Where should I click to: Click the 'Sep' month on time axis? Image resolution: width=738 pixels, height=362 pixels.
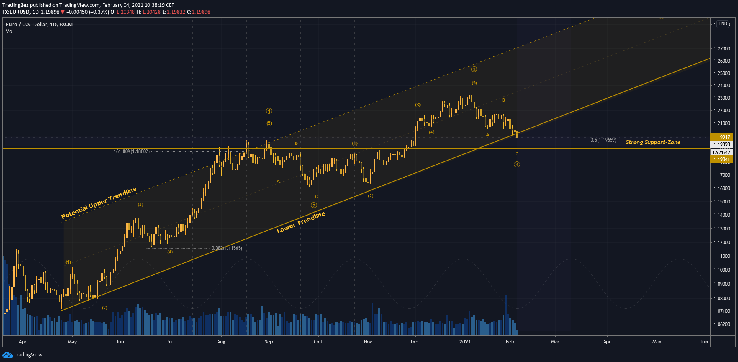pyautogui.click(x=269, y=342)
